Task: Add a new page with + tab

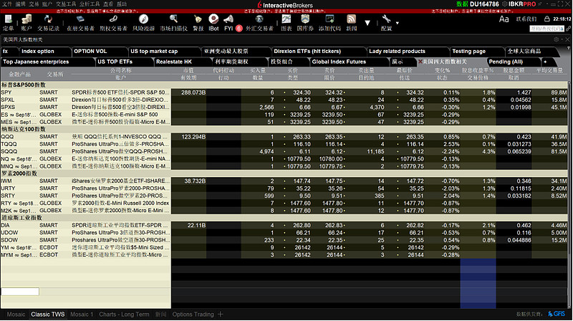Action: tap(545, 62)
